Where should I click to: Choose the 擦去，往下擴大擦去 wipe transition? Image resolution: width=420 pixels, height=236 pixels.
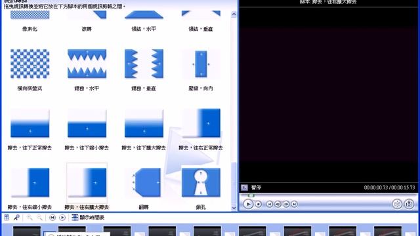pyautogui.click(x=144, y=123)
